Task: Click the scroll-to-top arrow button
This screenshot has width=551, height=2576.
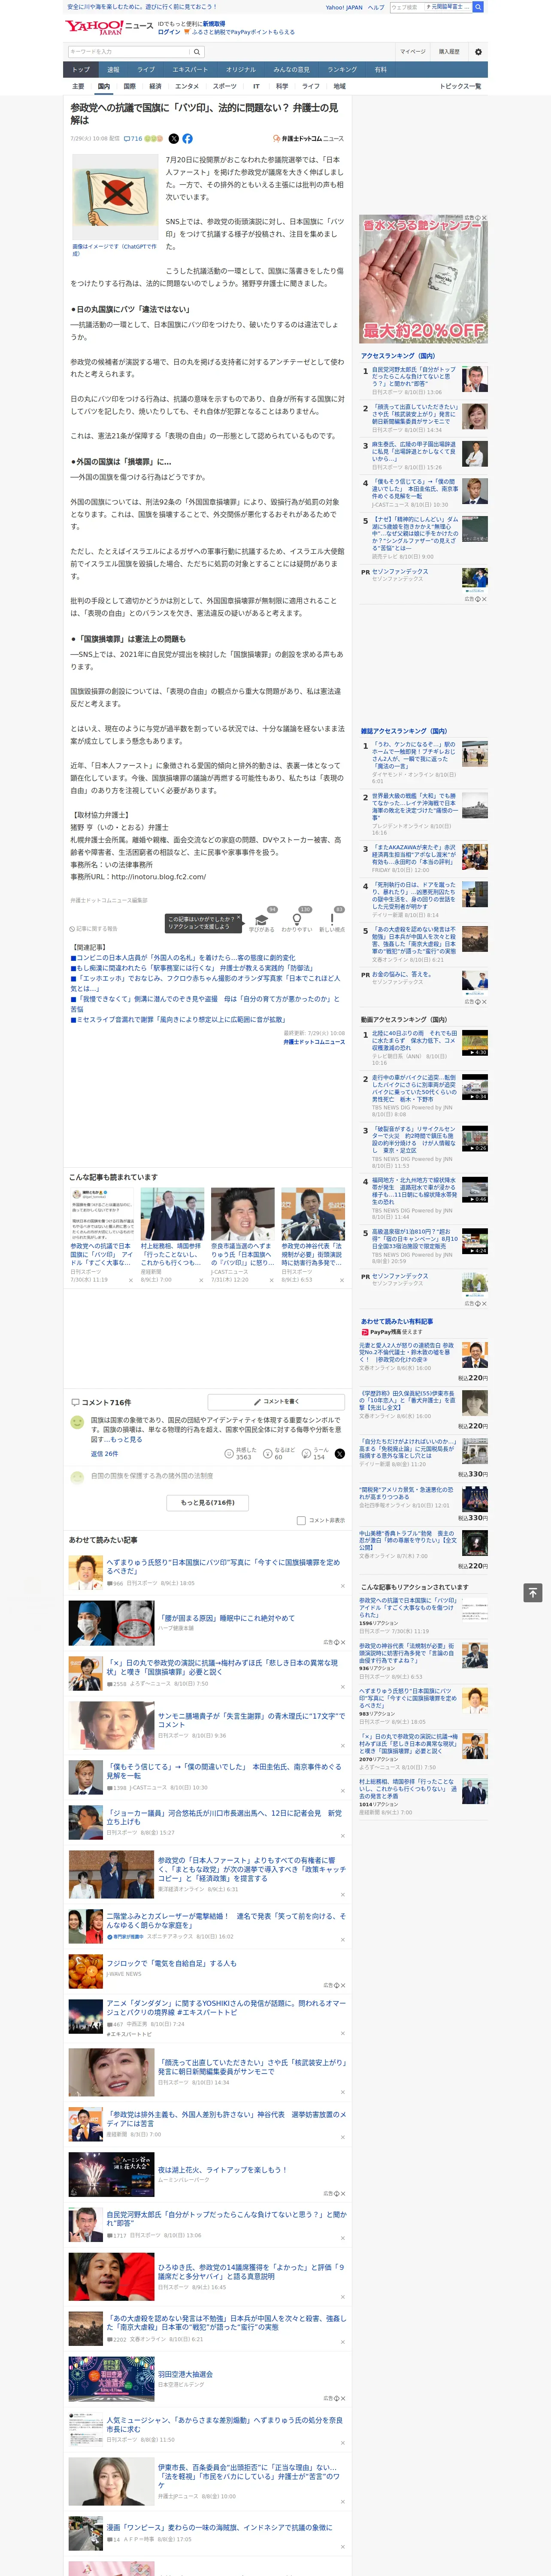Action: [x=533, y=1593]
